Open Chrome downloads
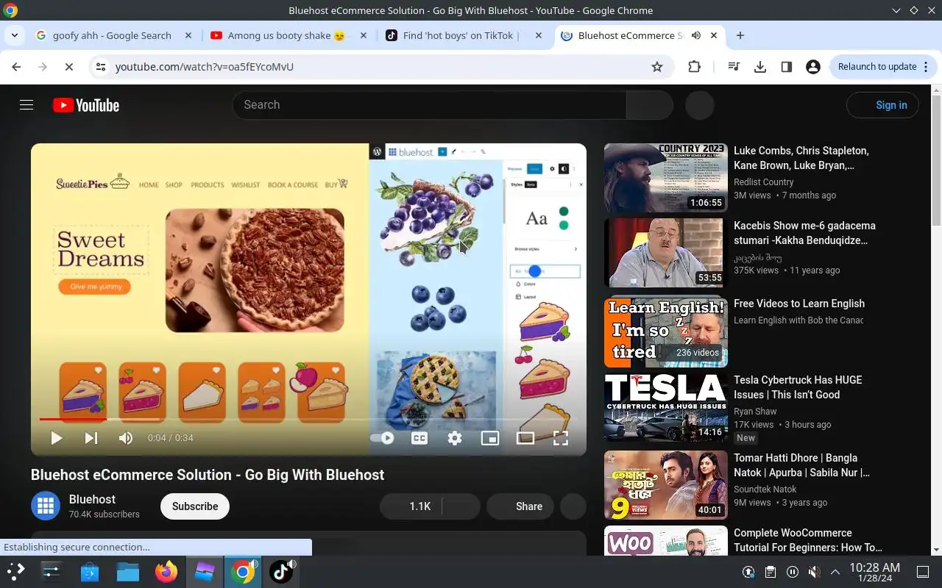Viewport: 942px width, 588px height. pos(760,66)
